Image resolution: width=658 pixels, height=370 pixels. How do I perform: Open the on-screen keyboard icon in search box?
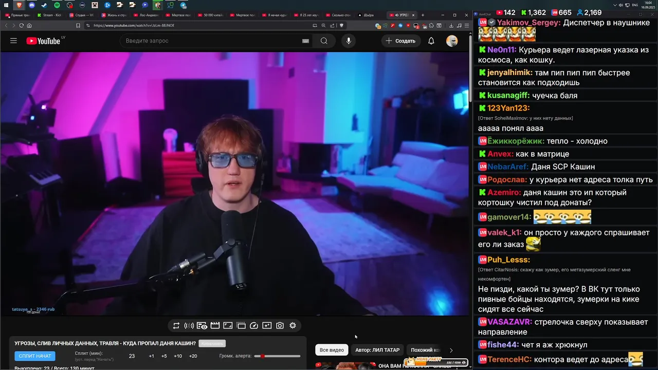pos(305,41)
